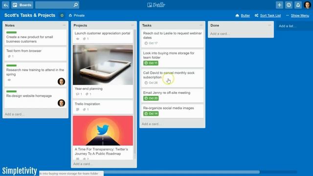This screenshot has height=176, width=313.
Task: Click member avatar on Research new training card
Action: tap(61, 82)
